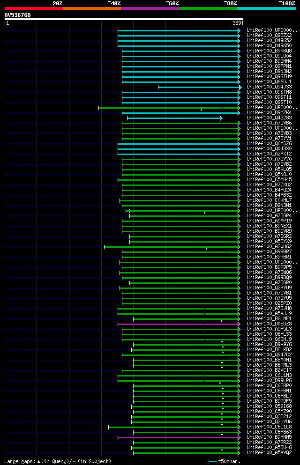Open hit UniRef100_Q59I68
This screenshot has width=300, height=465.
click(269, 406)
